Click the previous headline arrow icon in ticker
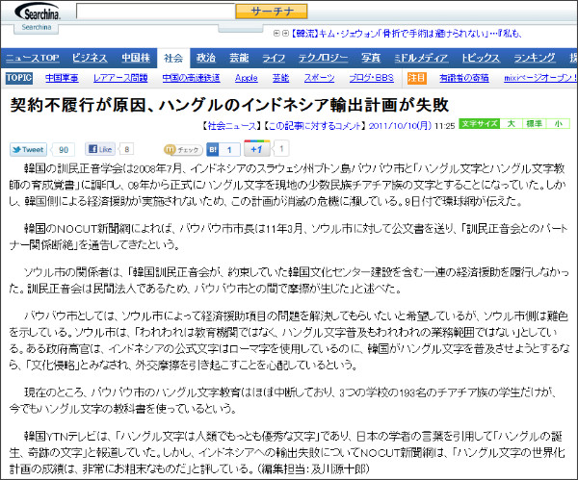 click(x=276, y=34)
